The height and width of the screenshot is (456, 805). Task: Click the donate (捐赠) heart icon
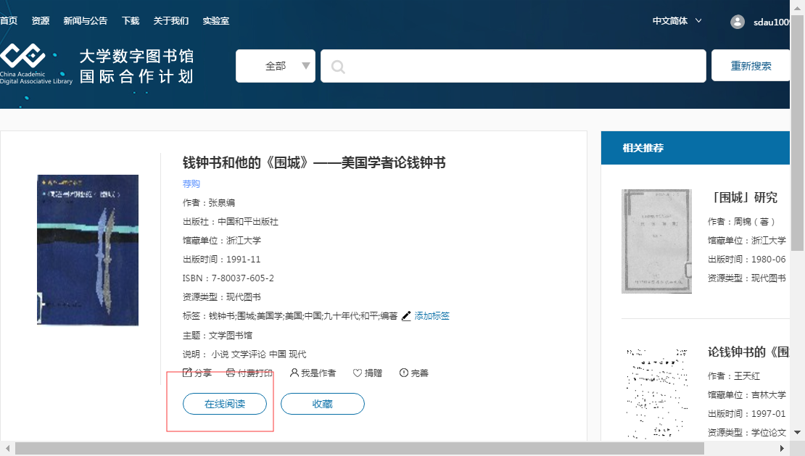coord(357,373)
